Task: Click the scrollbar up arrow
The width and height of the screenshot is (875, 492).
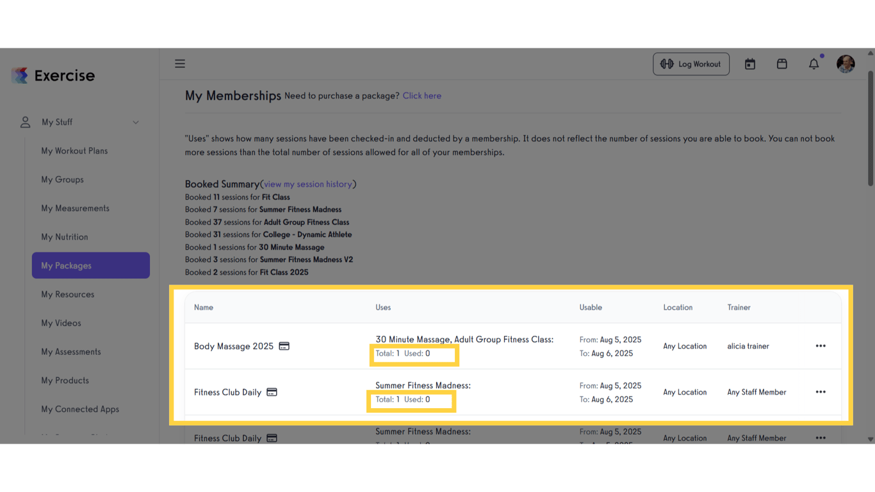Action: (869, 53)
